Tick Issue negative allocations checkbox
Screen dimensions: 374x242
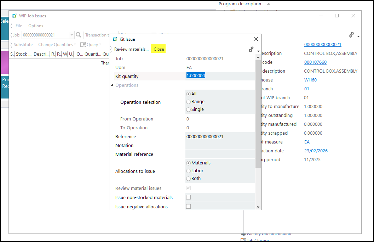point(189,206)
